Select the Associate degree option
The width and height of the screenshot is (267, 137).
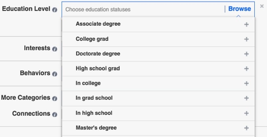98,24
